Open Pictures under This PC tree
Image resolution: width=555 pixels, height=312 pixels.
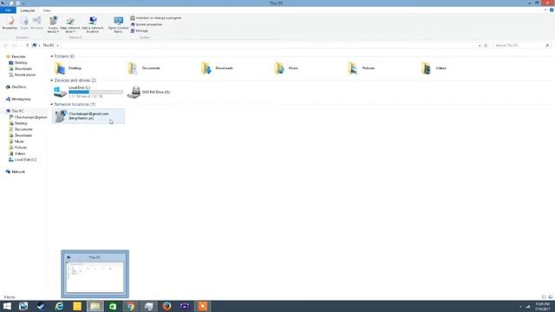coord(18,147)
